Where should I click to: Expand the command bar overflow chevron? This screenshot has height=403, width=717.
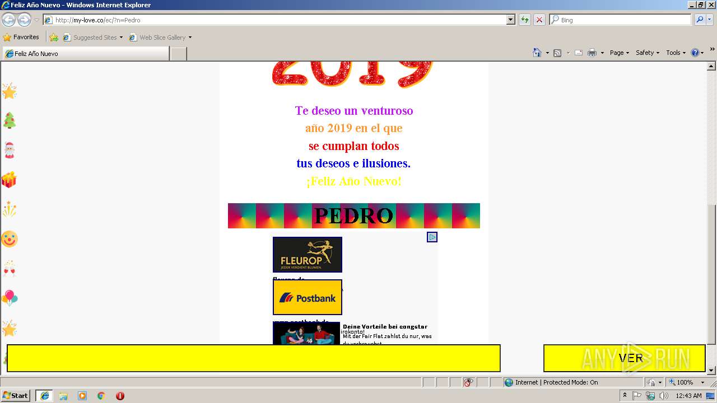pos(712,50)
